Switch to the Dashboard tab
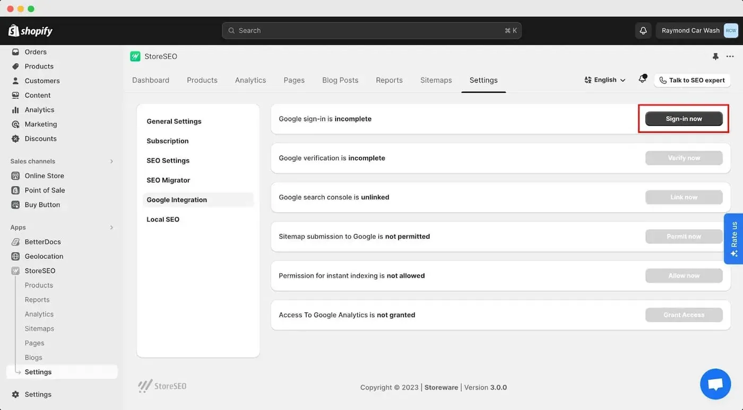Image resolution: width=743 pixels, height=410 pixels. pyautogui.click(x=151, y=80)
